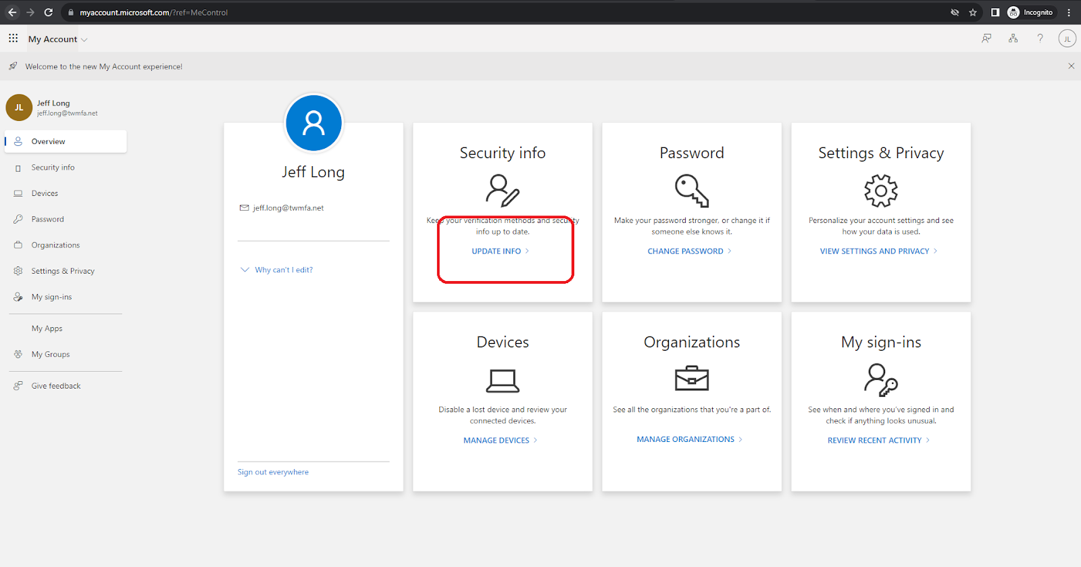The width and height of the screenshot is (1081, 567).
Task: Open My sign-ins in the sidebar
Action: (x=66, y=297)
